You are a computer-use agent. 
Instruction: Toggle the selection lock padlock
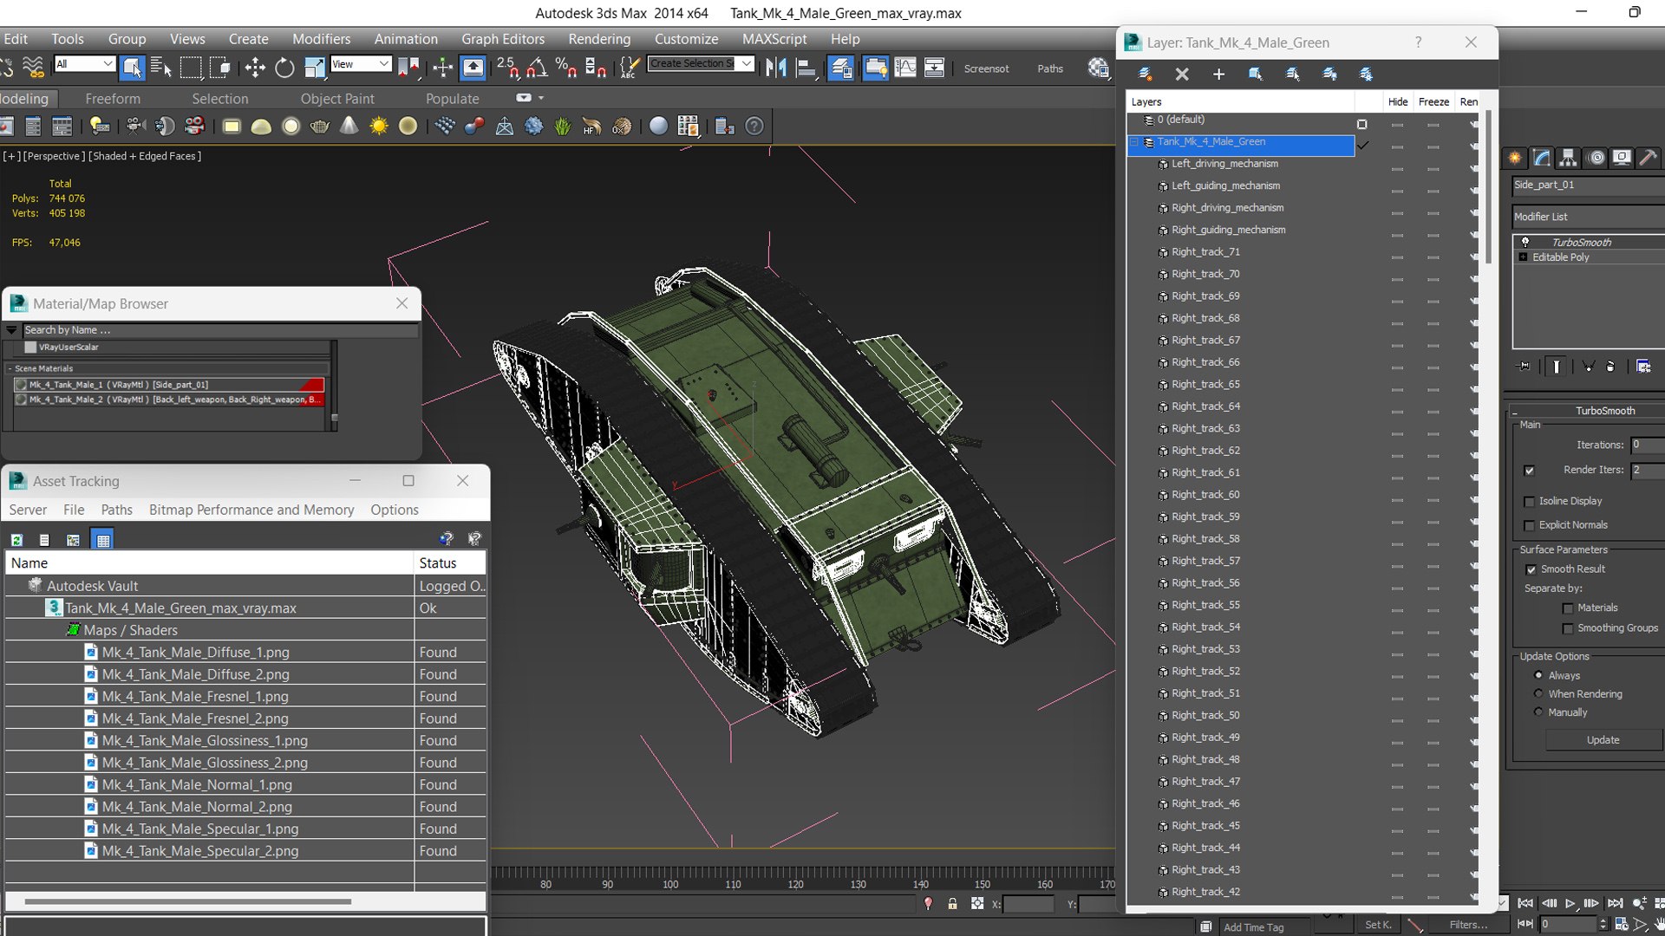[952, 904]
